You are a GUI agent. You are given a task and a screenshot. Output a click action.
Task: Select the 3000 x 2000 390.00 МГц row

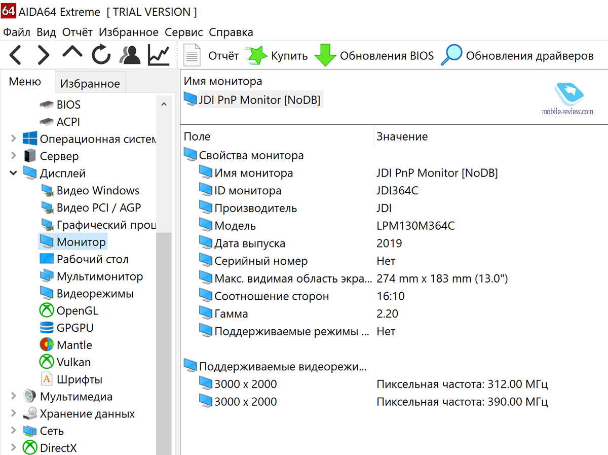[373, 402]
